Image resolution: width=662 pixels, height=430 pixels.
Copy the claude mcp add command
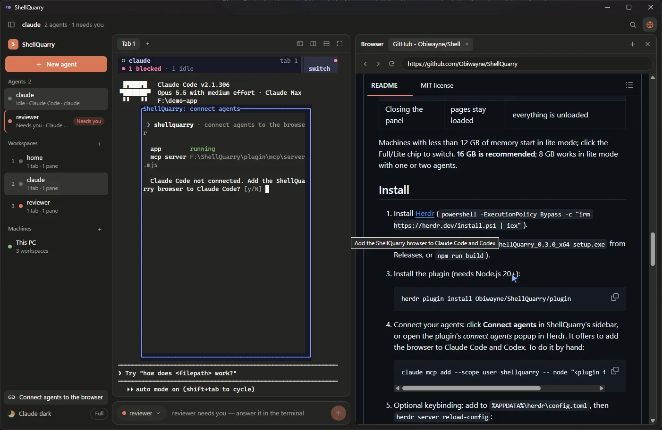(x=614, y=371)
